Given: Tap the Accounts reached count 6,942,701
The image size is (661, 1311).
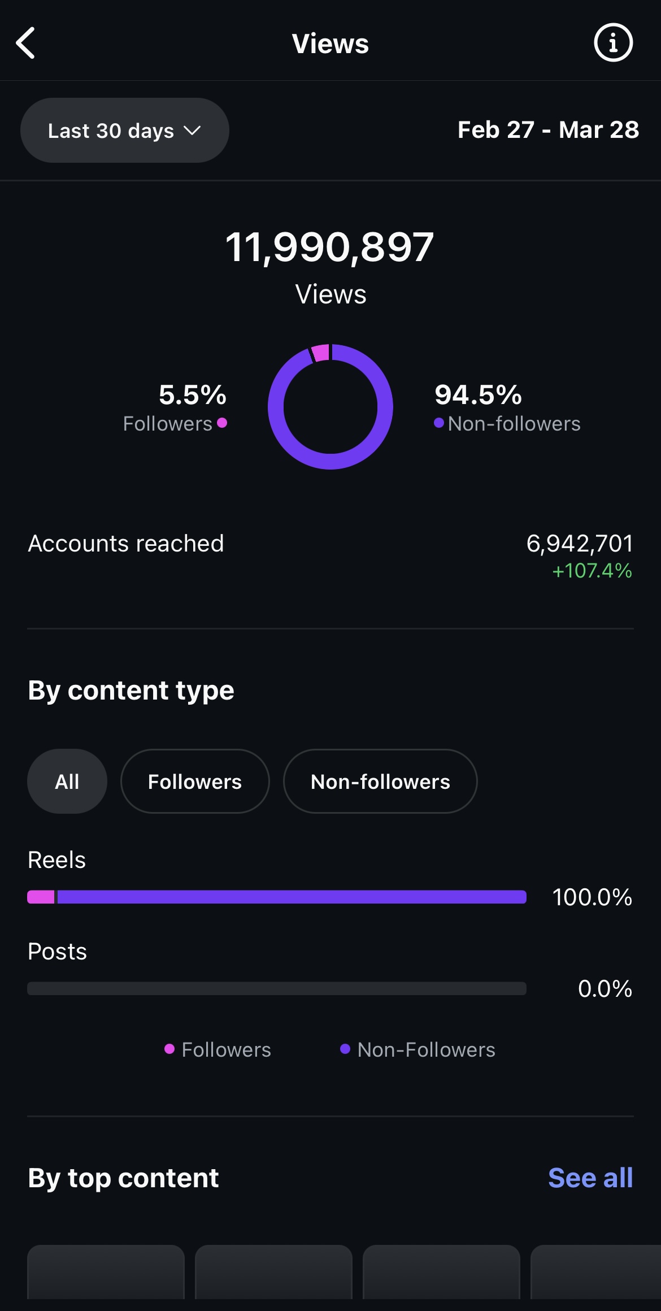Looking at the screenshot, I should 580,544.
